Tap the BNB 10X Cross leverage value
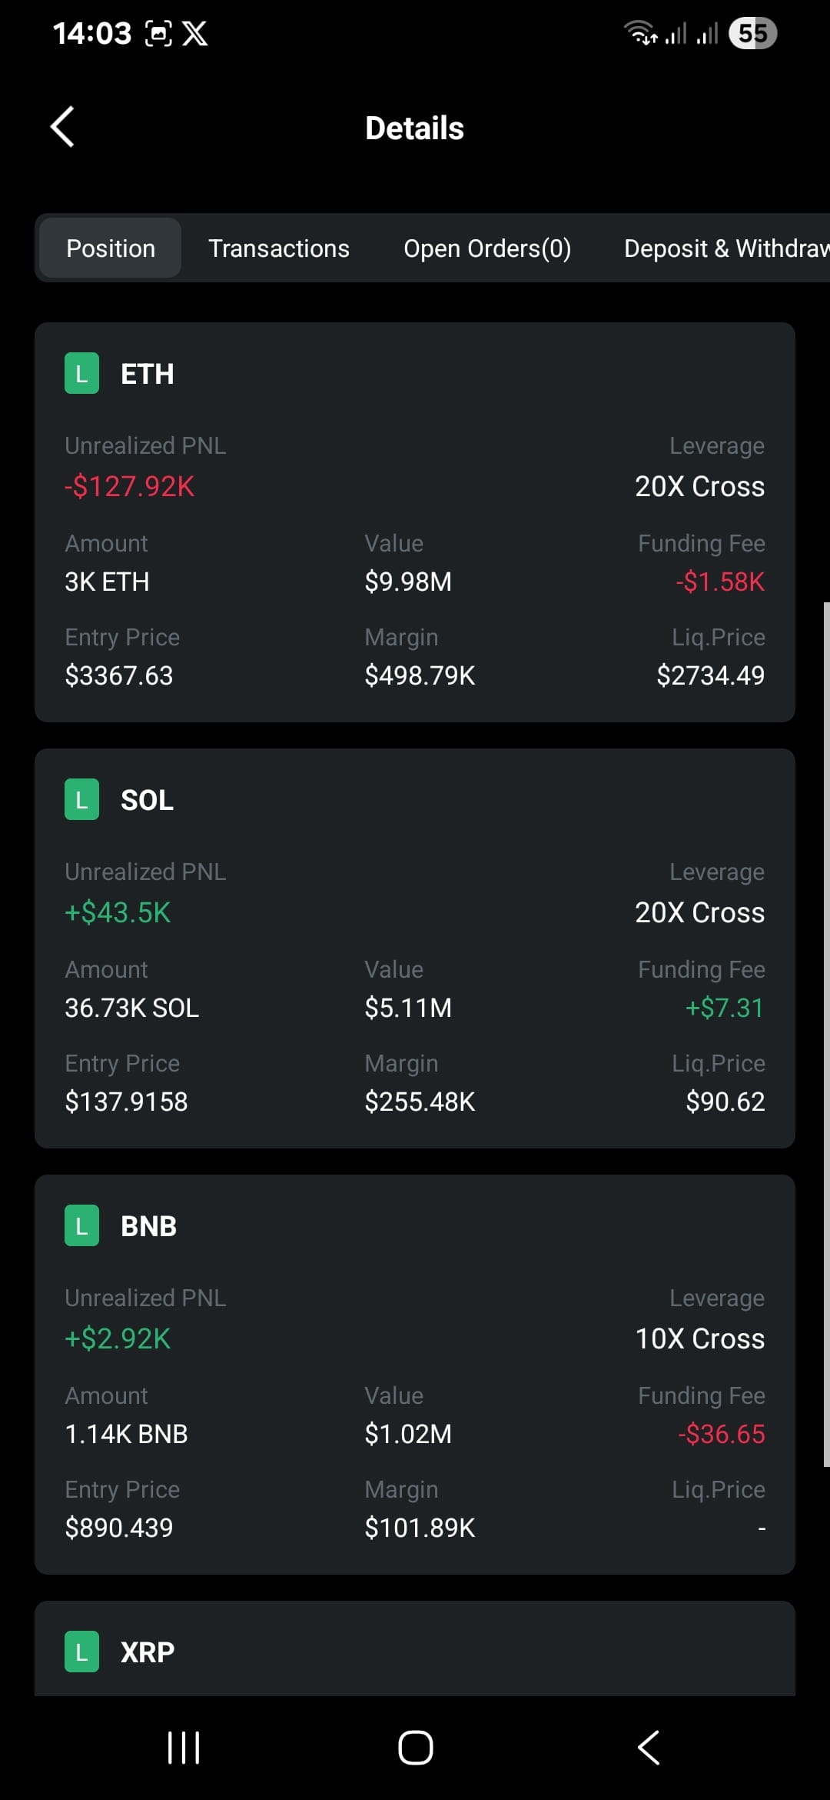The width and height of the screenshot is (830, 1800). pos(700,1338)
